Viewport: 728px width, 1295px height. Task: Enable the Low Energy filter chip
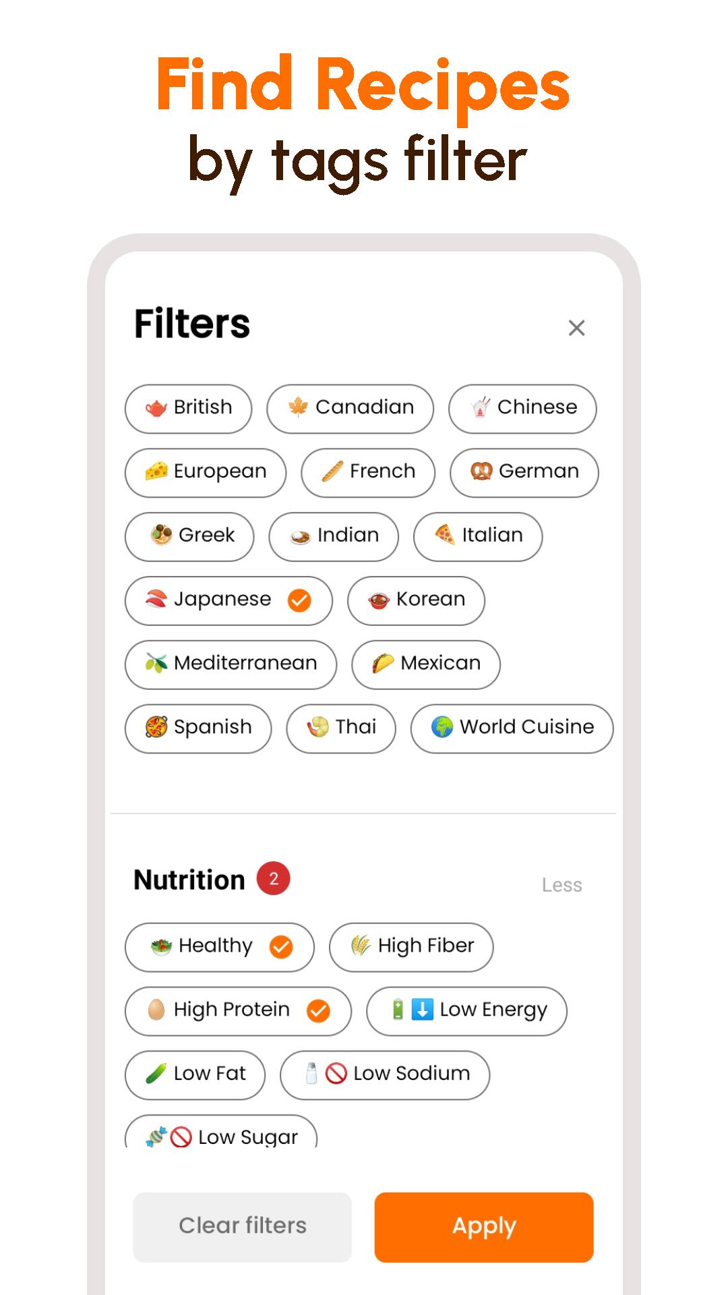tap(466, 1011)
